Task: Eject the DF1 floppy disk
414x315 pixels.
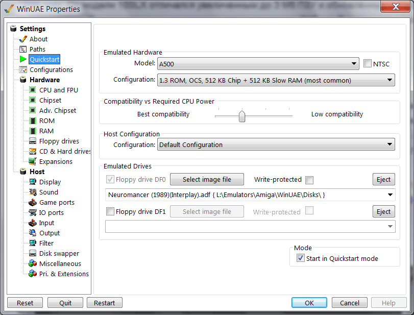Action: point(384,211)
